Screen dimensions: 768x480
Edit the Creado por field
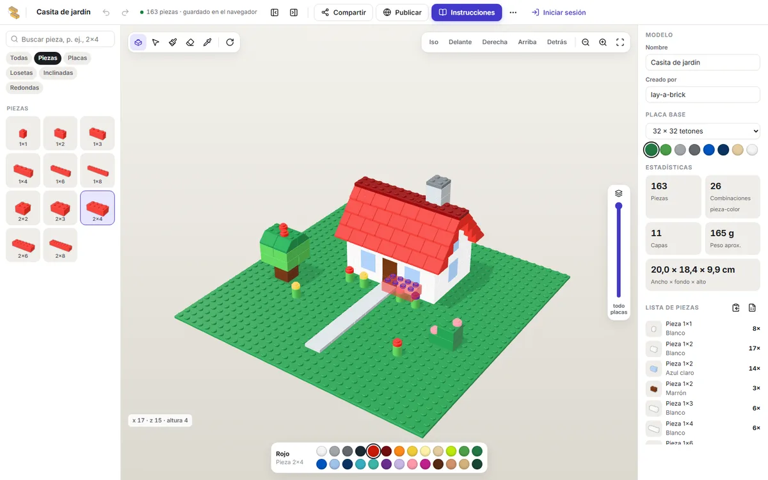point(703,95)
